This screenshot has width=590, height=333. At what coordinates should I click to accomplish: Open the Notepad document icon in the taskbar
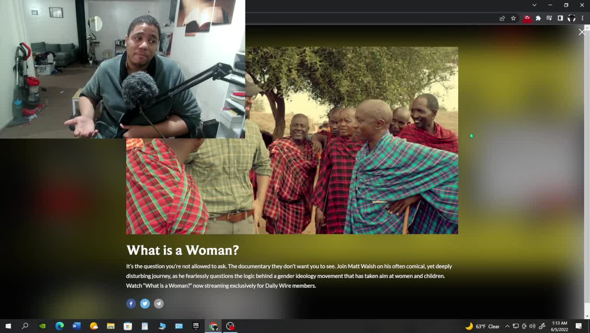tap(145, 326)
